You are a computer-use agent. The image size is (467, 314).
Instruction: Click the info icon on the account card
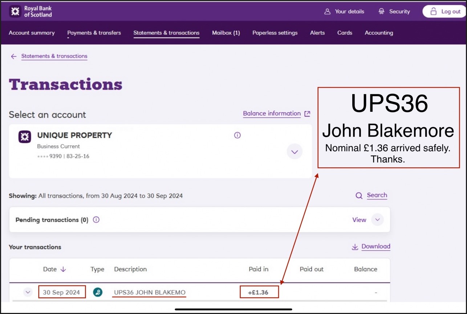pyautogui.click(x=237, y=135)
